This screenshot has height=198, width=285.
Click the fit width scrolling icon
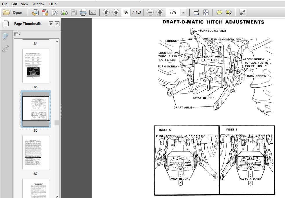196,12
